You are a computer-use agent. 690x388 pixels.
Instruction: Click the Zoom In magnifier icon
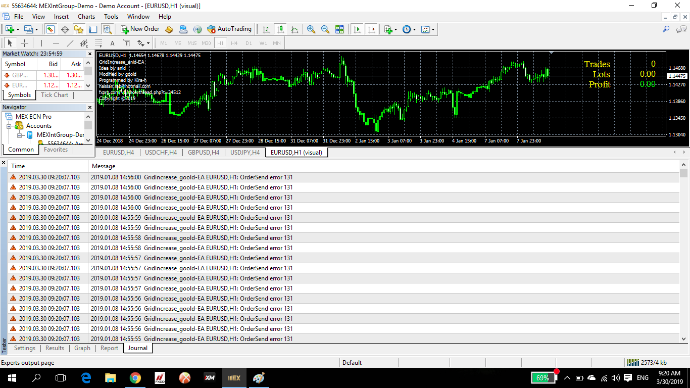coord(311,29)
